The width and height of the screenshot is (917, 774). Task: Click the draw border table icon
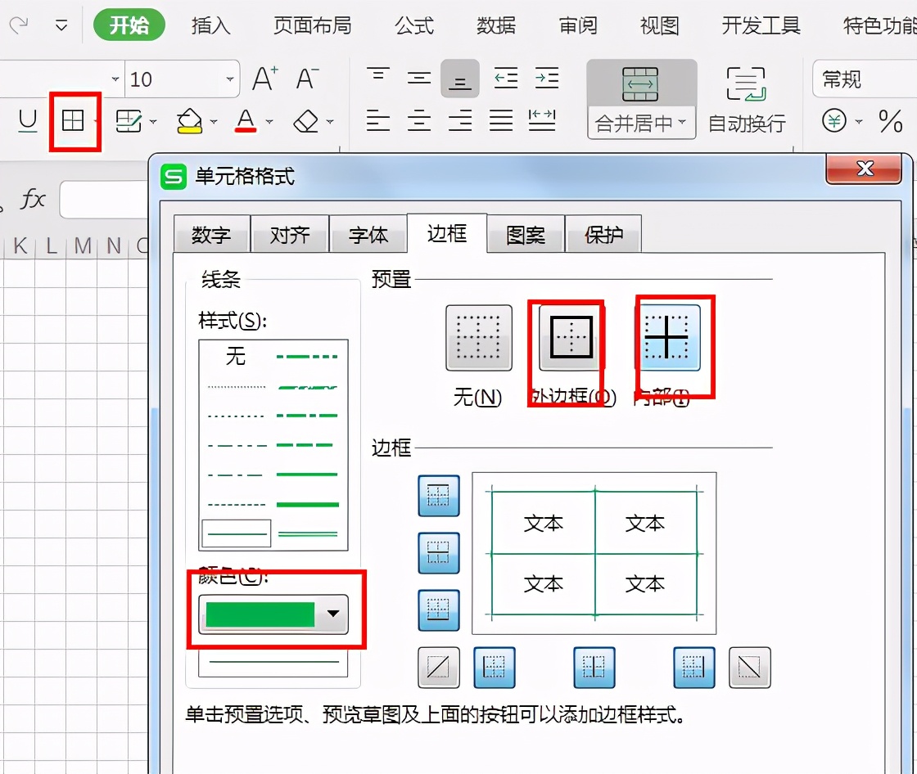(x=129, y=121)
